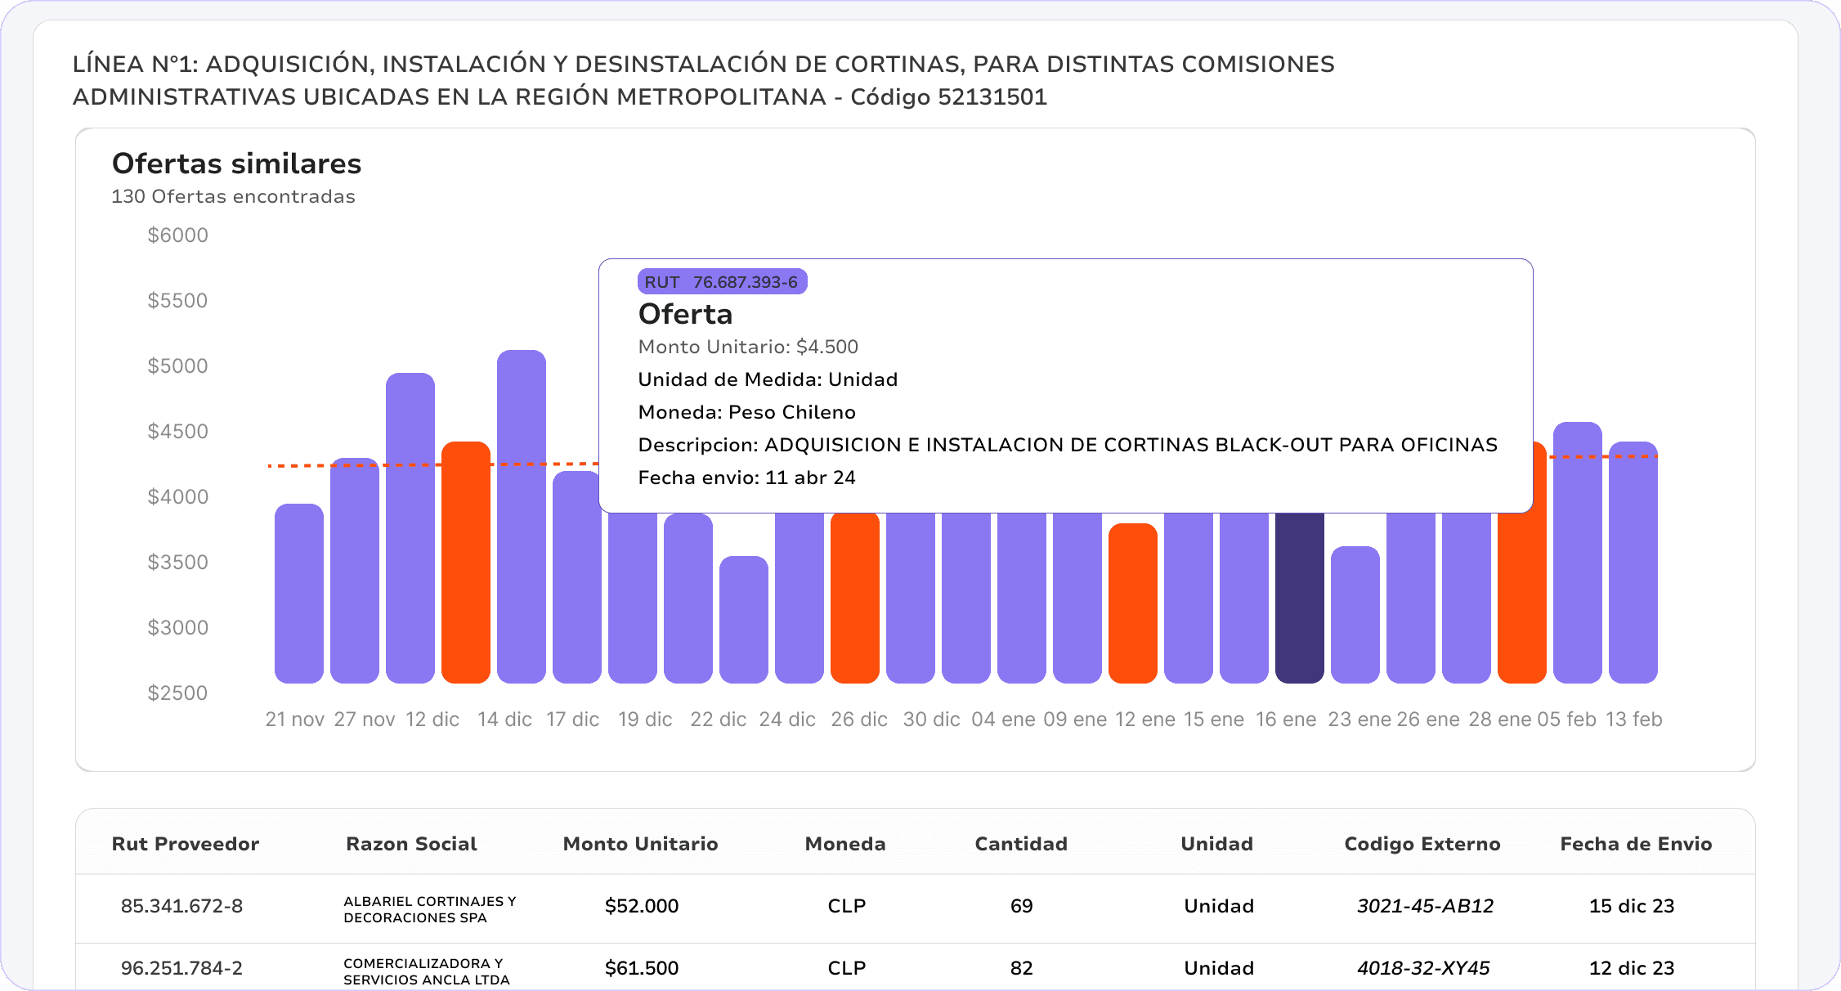Click the $6000 y-axis label
1841x991 pixels.
177,235
